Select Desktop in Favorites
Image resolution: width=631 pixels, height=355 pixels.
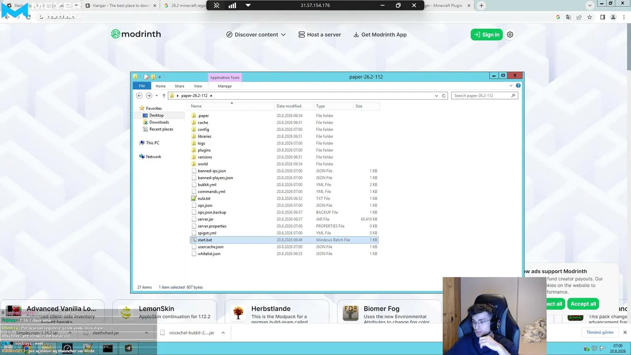[x=156, y=115]
